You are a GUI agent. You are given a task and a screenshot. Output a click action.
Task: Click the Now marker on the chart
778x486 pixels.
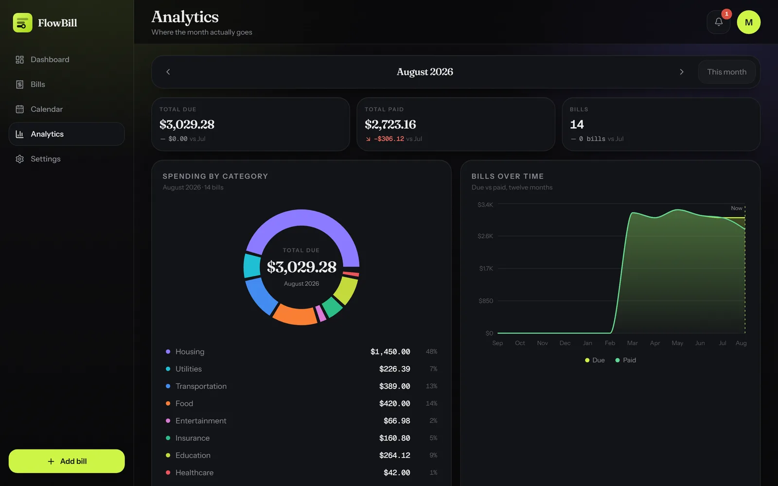coord(736,208)
